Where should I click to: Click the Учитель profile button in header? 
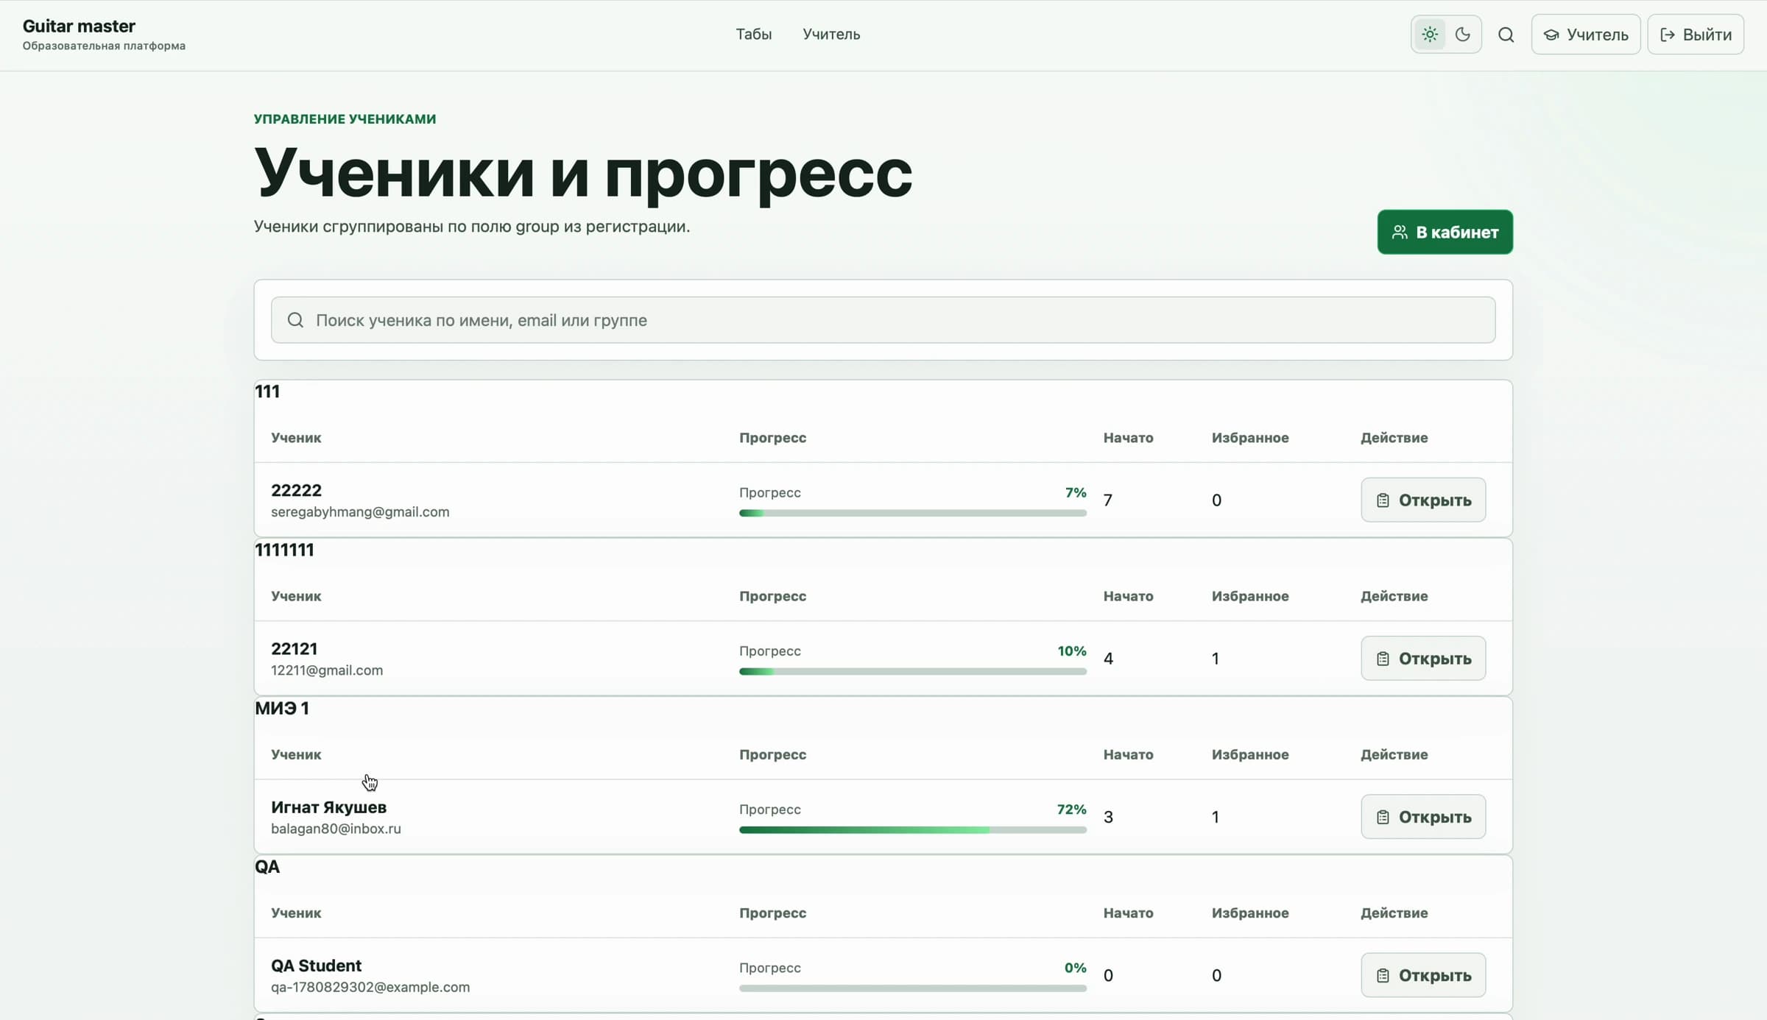(x=1586, y=35)
